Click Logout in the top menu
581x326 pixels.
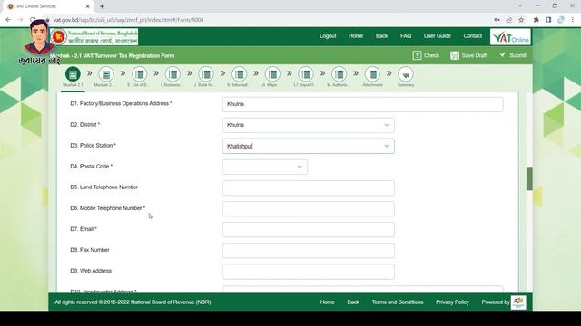pyautogui.click(x=328, y=36)
